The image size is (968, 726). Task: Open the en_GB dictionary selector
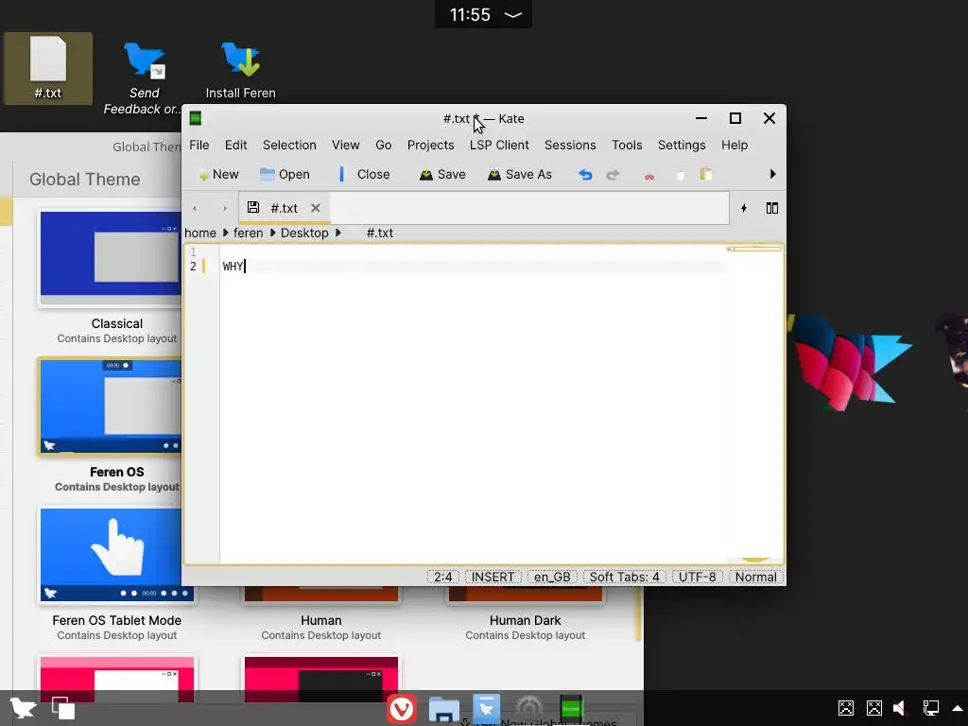[552, 577]
